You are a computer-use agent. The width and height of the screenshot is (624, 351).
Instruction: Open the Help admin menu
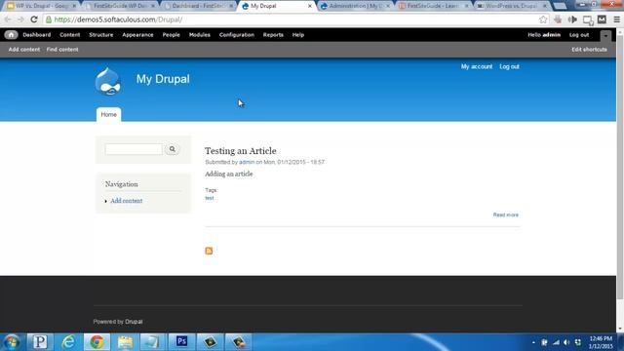tap(298, 35)
